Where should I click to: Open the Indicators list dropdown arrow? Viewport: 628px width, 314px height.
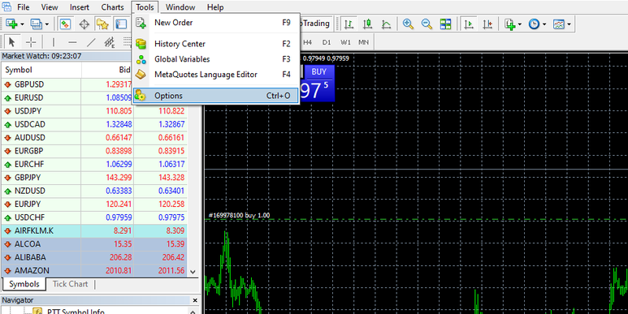pyautogui.click(x=520, y=24)
